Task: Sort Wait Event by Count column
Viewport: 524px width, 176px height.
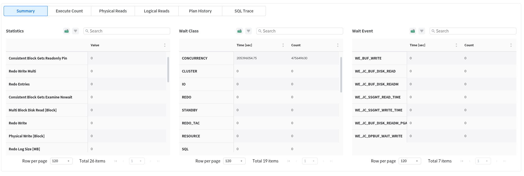Action: click(511, 45)
